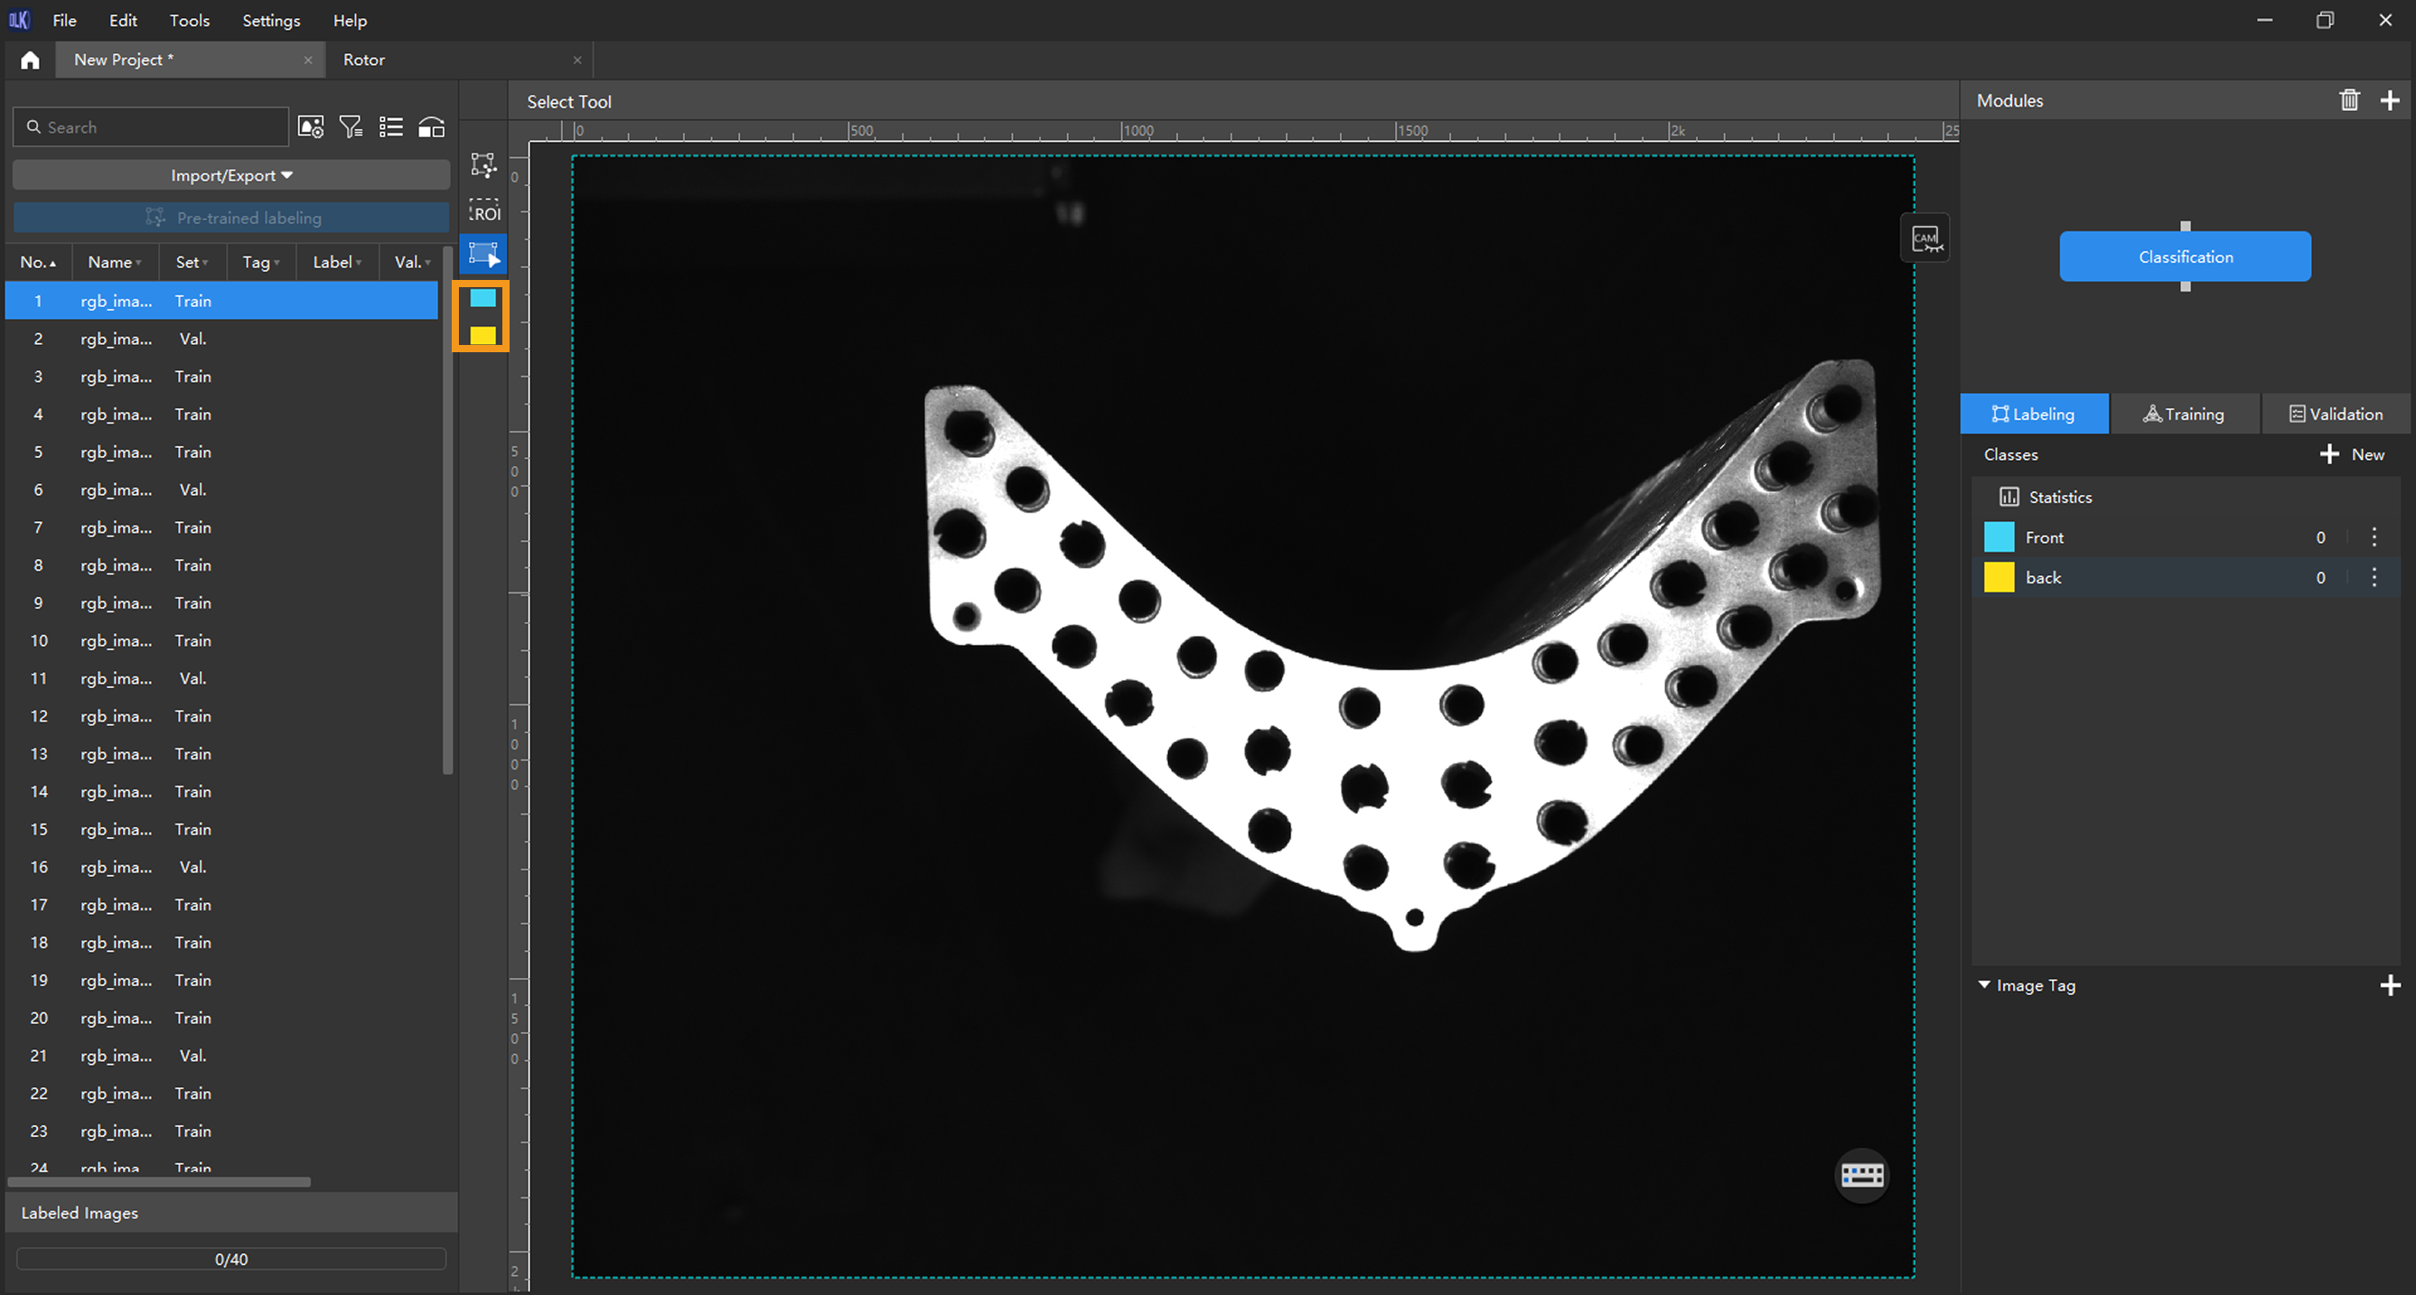This screenshot has height=1295, width=2416.
Task: Click the list view icon beside search
Action: coord(391,127)
